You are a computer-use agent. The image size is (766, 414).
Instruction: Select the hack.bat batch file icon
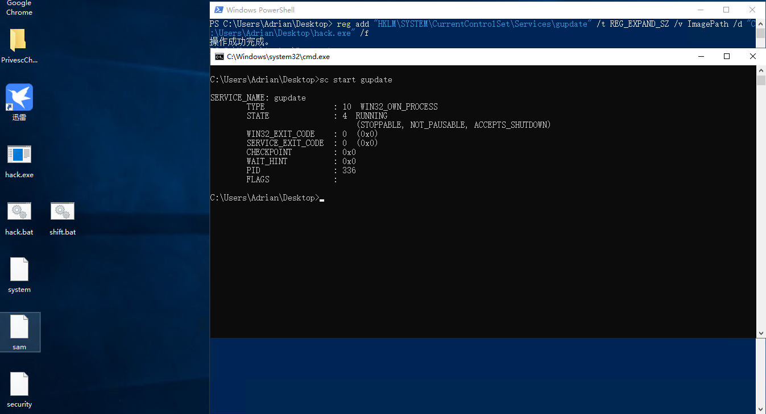coord(19,211)
